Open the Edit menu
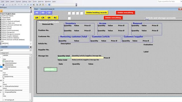This screenshot has width=182, height=102. 3,1
